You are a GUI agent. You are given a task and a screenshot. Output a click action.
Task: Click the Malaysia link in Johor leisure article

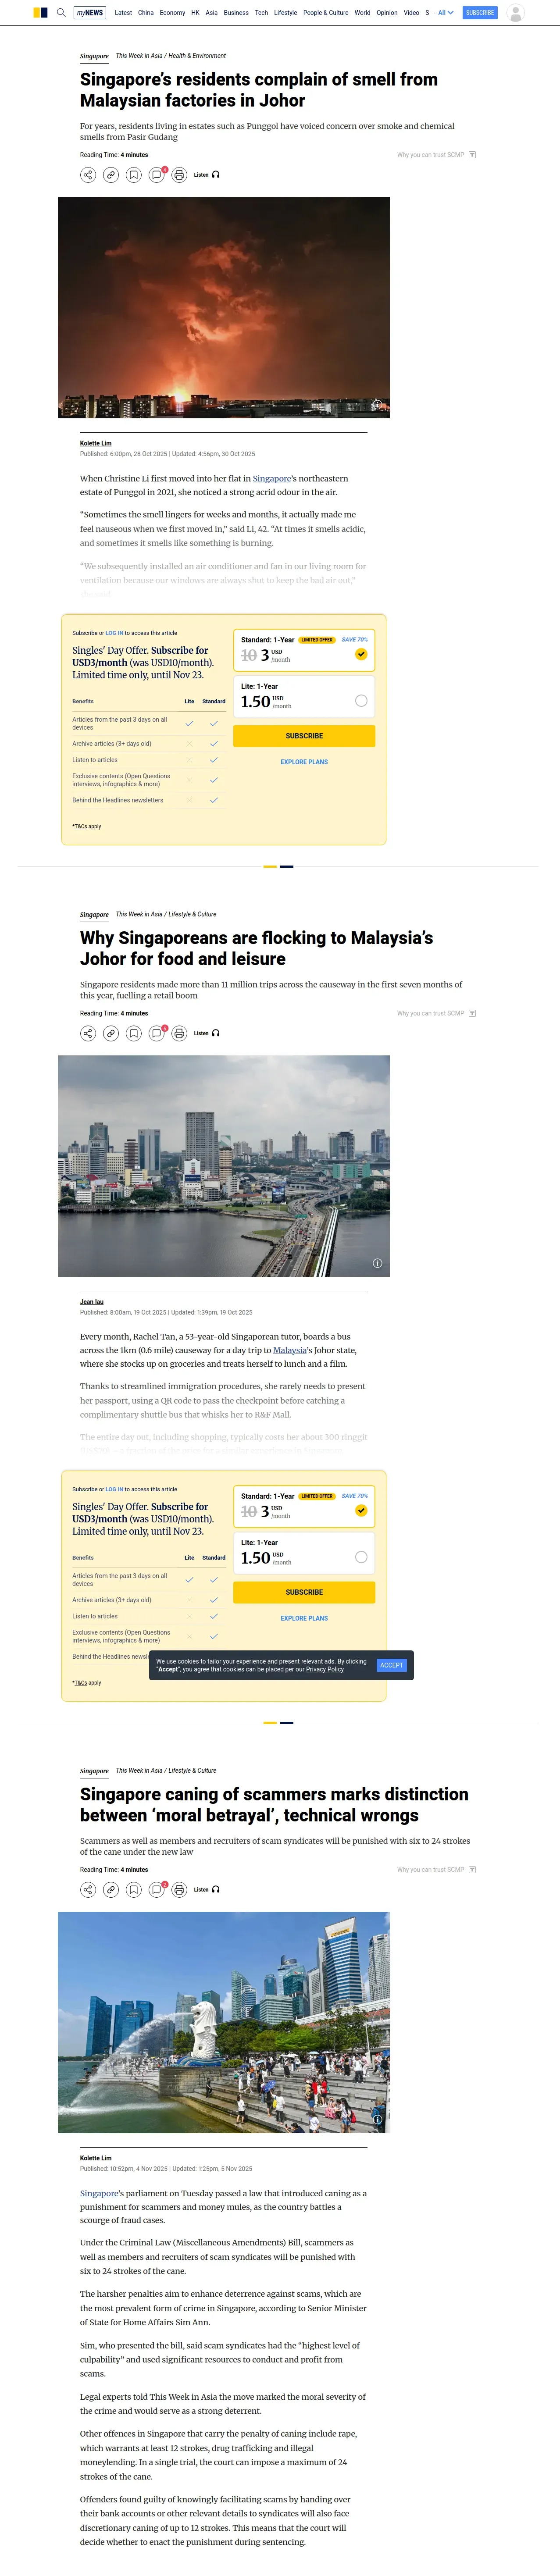click(290, 1350)
